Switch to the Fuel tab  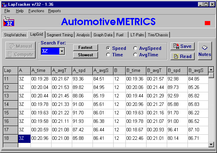point(121,35)
